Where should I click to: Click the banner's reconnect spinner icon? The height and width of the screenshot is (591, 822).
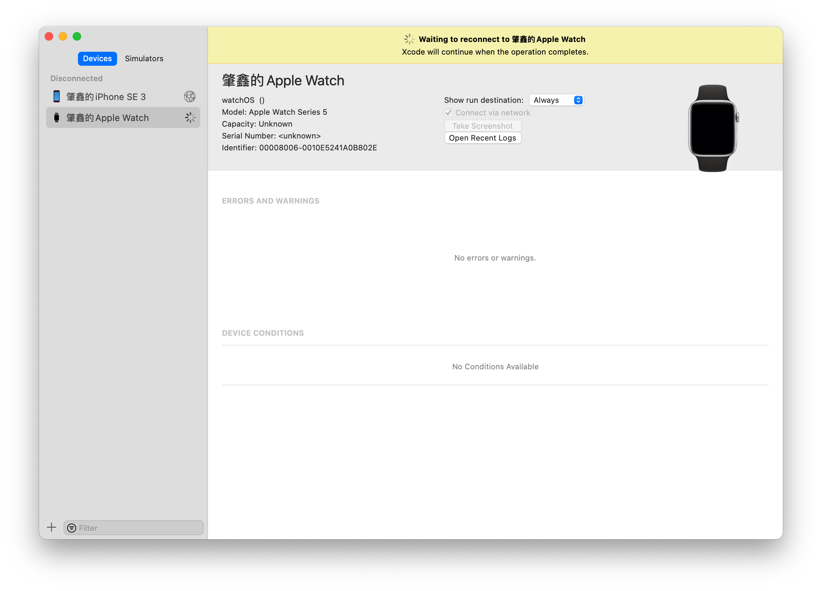tap(409, 39)
